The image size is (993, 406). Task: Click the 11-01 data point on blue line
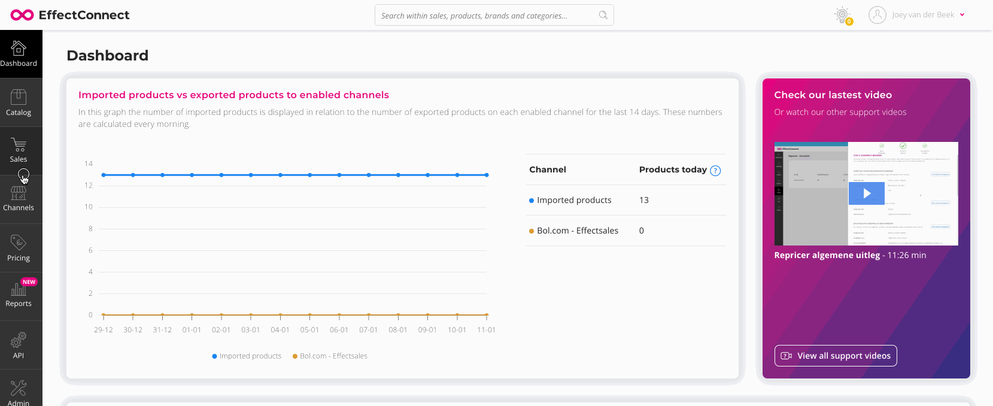point(487,175)
